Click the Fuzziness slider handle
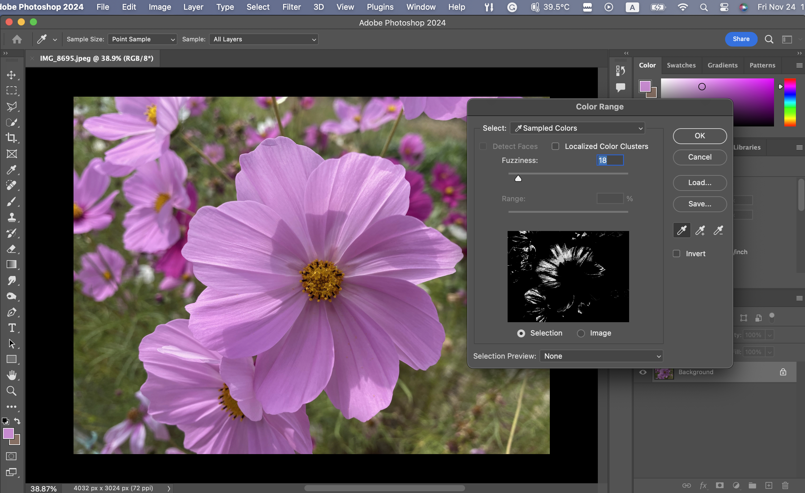Screen dimensions: 805x493 (x=518, y=178)
